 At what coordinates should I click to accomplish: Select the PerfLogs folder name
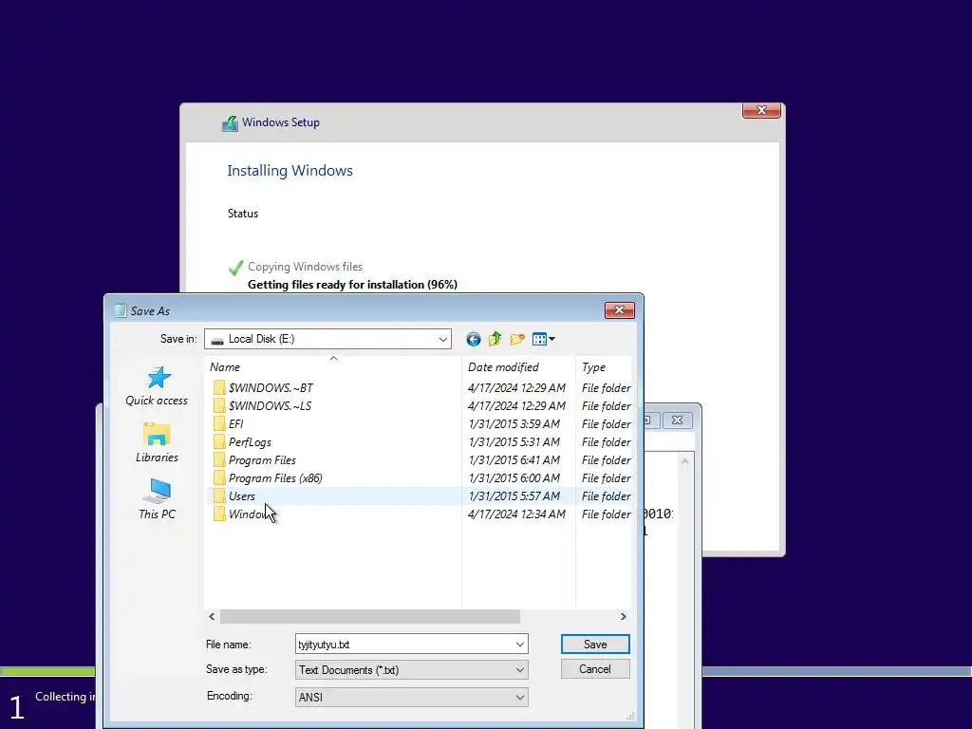pyautogui.click(x=250, y=442)
